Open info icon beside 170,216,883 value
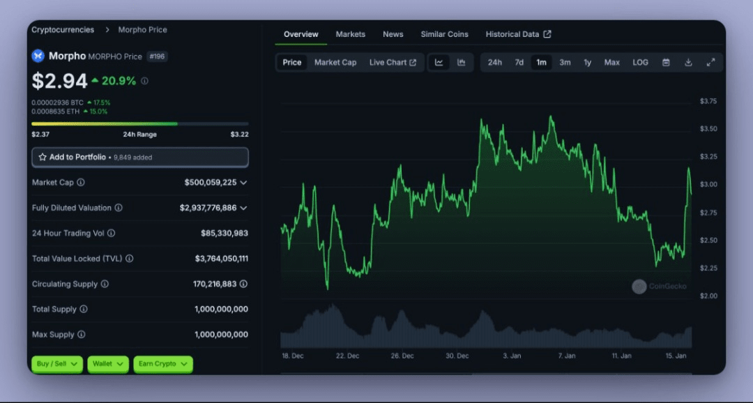 pyautogui.click(x=243, y=284)
